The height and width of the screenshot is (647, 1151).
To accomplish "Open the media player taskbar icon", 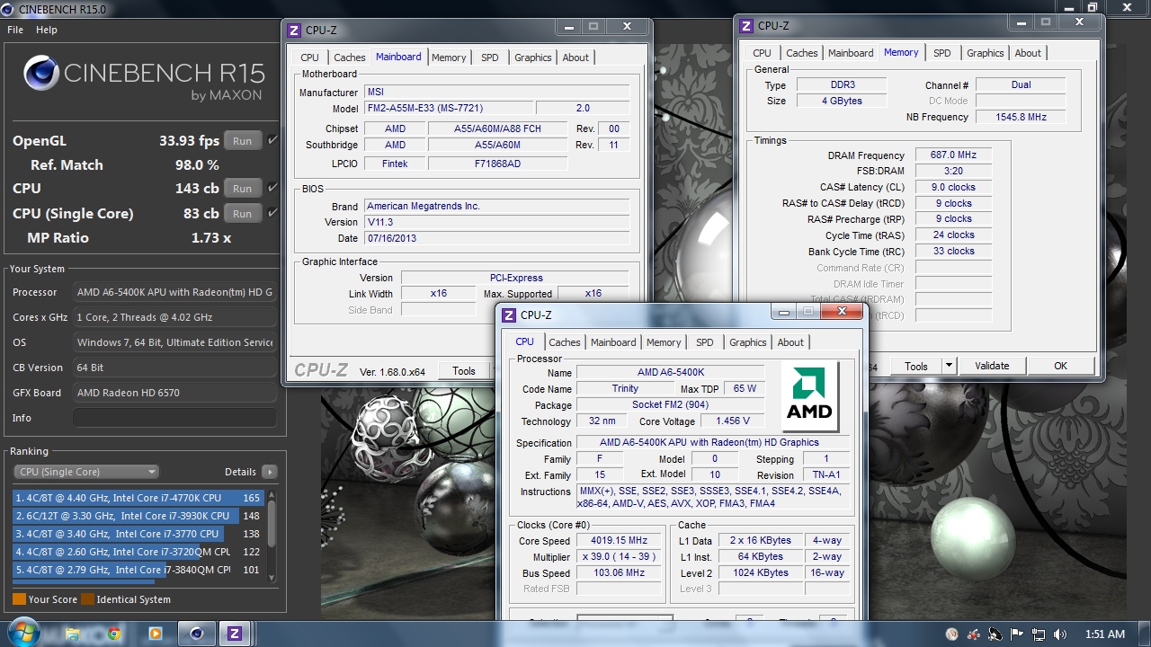I will (155, 634).
